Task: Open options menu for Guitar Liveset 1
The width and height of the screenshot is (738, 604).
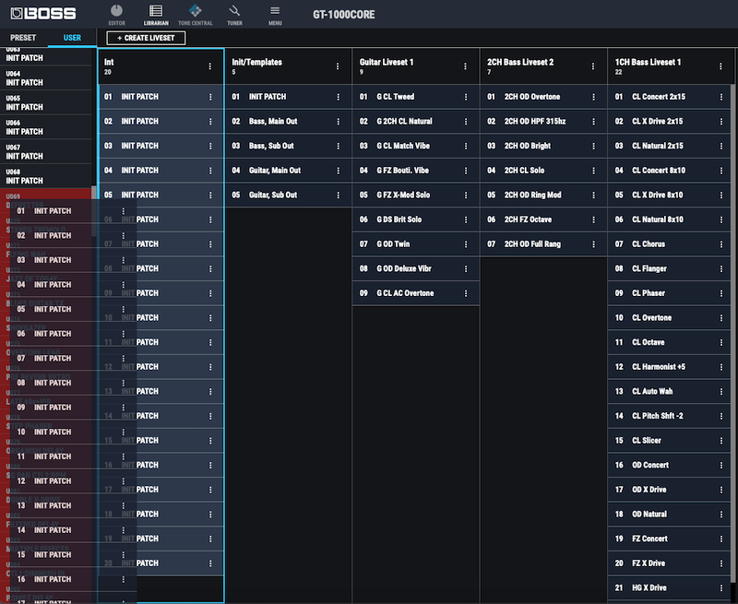Action: coord(465,66)
